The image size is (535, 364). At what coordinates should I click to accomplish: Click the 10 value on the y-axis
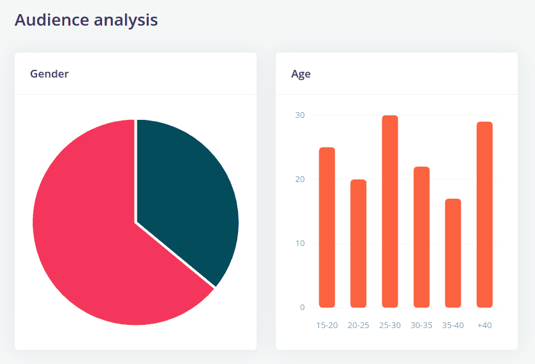click(300, 244)
